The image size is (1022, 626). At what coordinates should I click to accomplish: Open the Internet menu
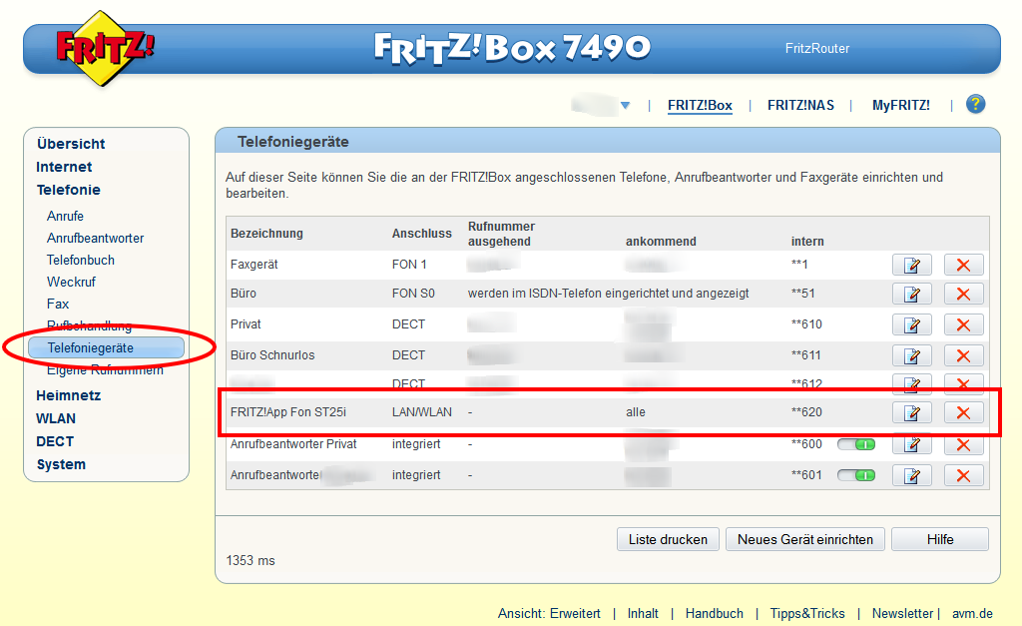click(x=64, y=167)
